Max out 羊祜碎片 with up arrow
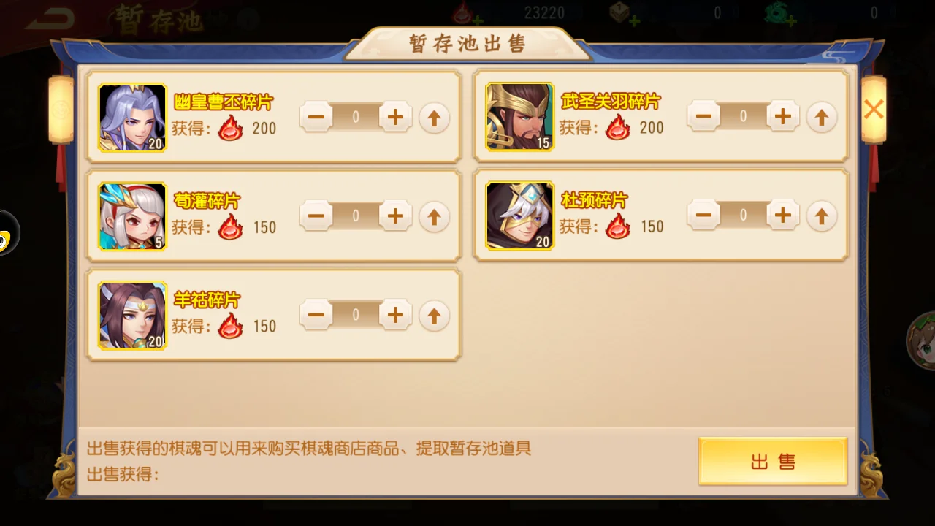 point(434,316)
